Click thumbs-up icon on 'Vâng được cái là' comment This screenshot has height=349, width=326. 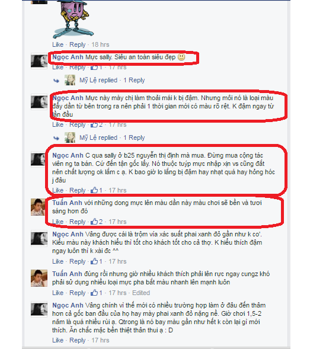coord(94,261)
